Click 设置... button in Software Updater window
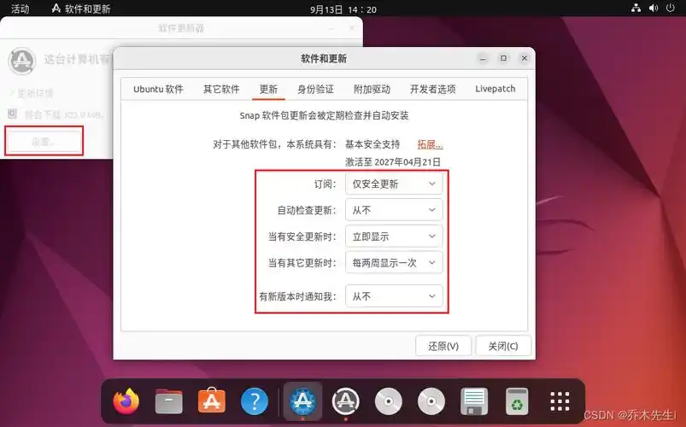Screen dimensions: 686x427 click(44, 141)
